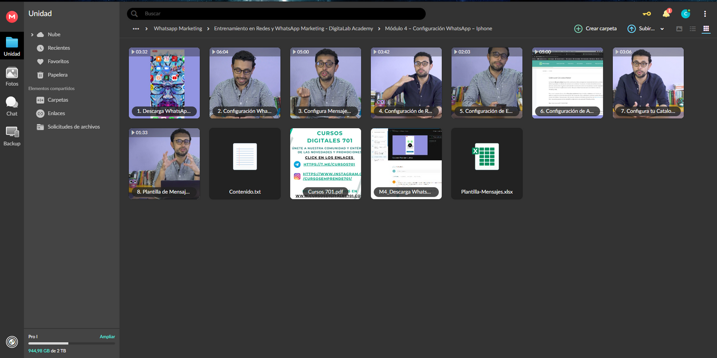Open the Backup section in sidebar
717x358 pixels.
(12, 136)
